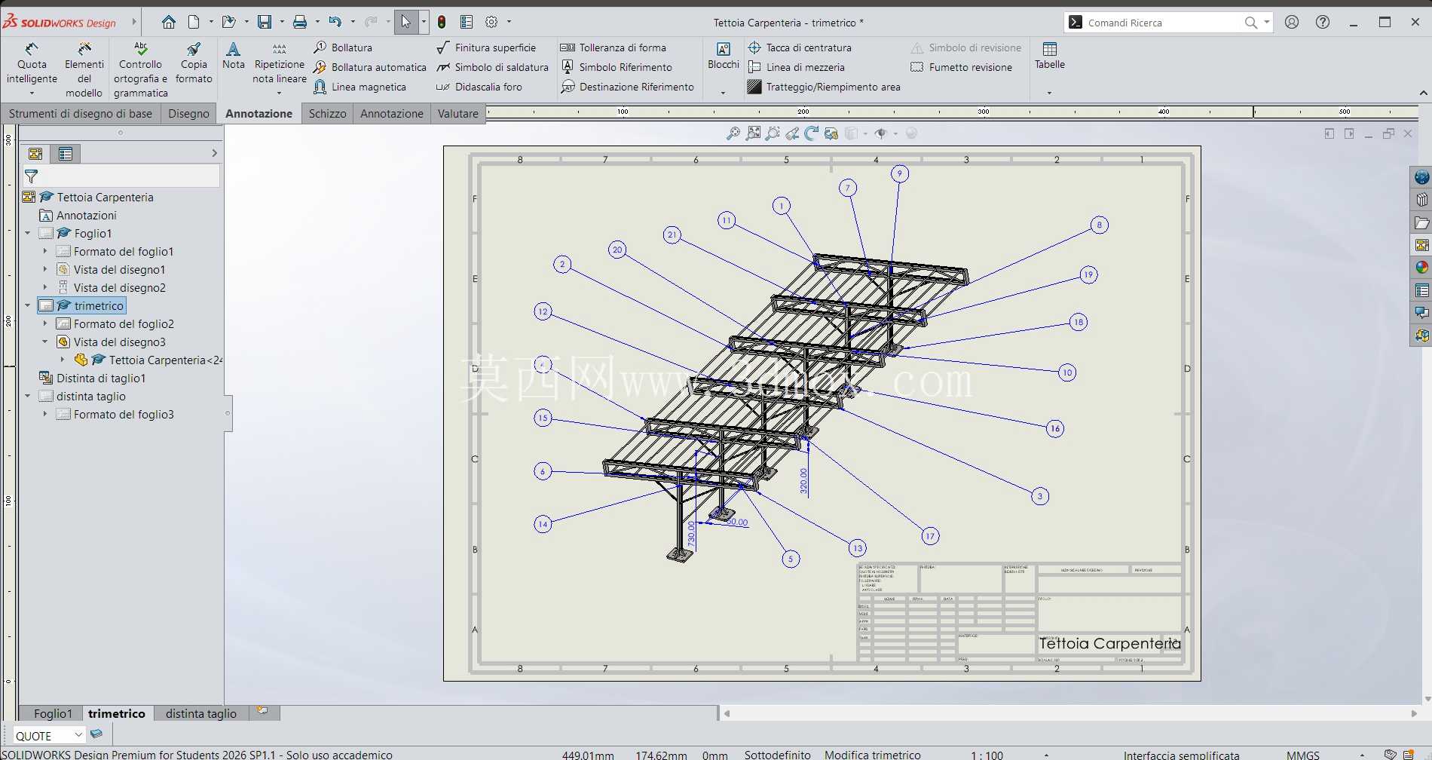Click the add sheet button after the tabs
The width and height of the screenshot is (1432, 760).
point(263,711)
